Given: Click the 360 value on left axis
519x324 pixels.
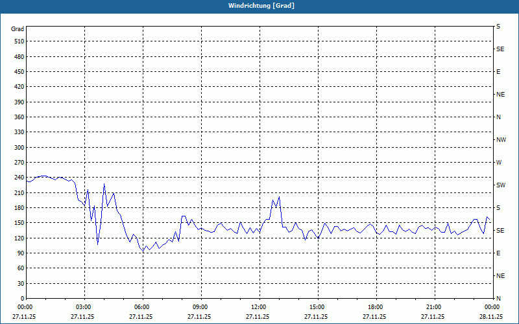Looking at the screenshot, I should 18,117.
